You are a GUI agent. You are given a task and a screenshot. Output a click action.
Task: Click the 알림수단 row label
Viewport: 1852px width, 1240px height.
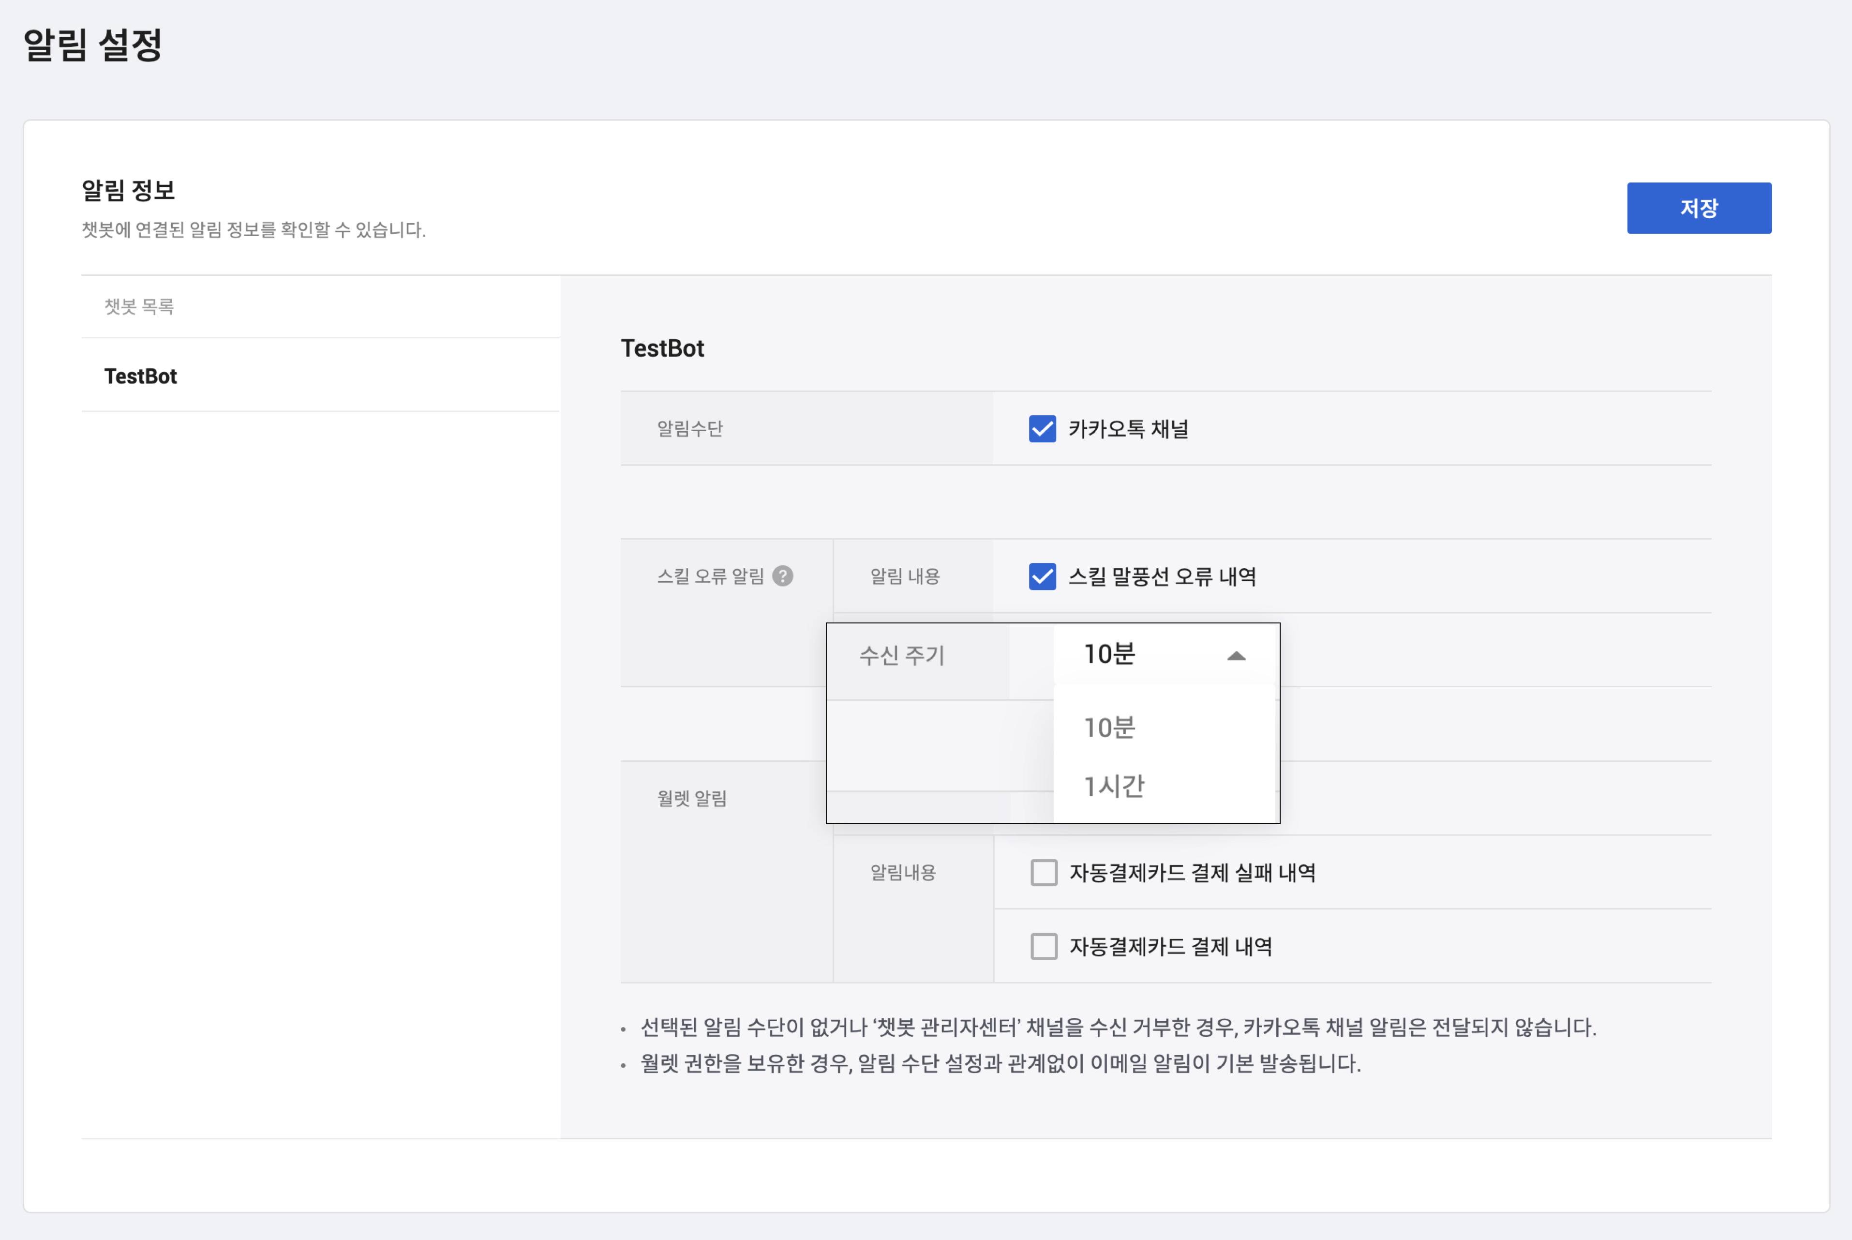coord(690,429)
